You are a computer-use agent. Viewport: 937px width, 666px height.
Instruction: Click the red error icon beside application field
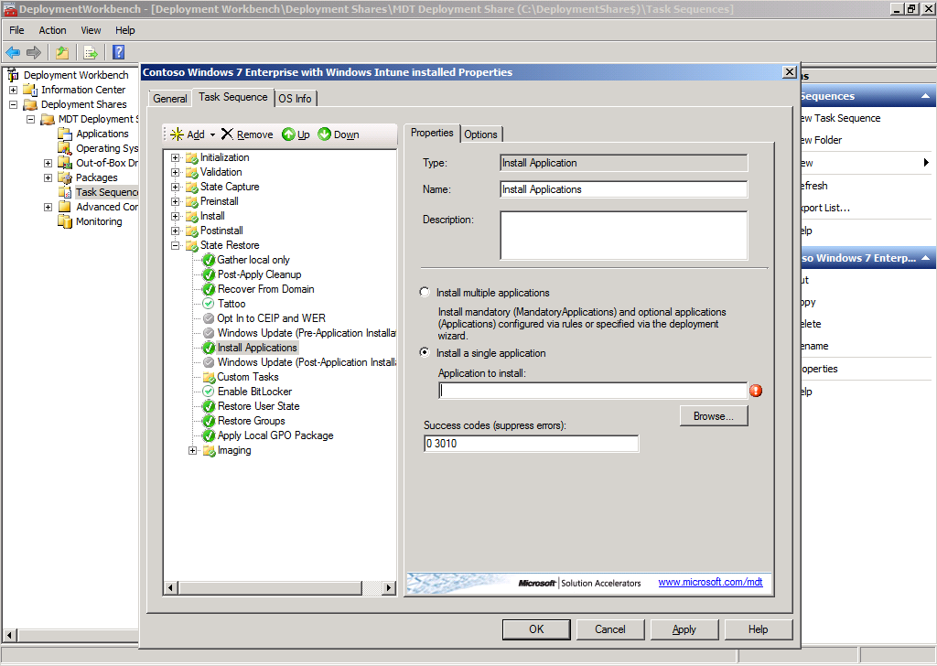click(756, 391)
